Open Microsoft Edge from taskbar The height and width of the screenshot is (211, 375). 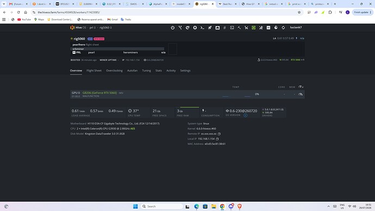tap(196, 206)
